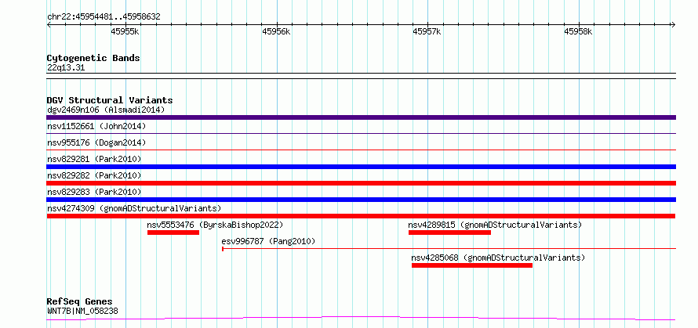Select the red bar under nsv4289815
698x328 pixels.
click(449, 232)
